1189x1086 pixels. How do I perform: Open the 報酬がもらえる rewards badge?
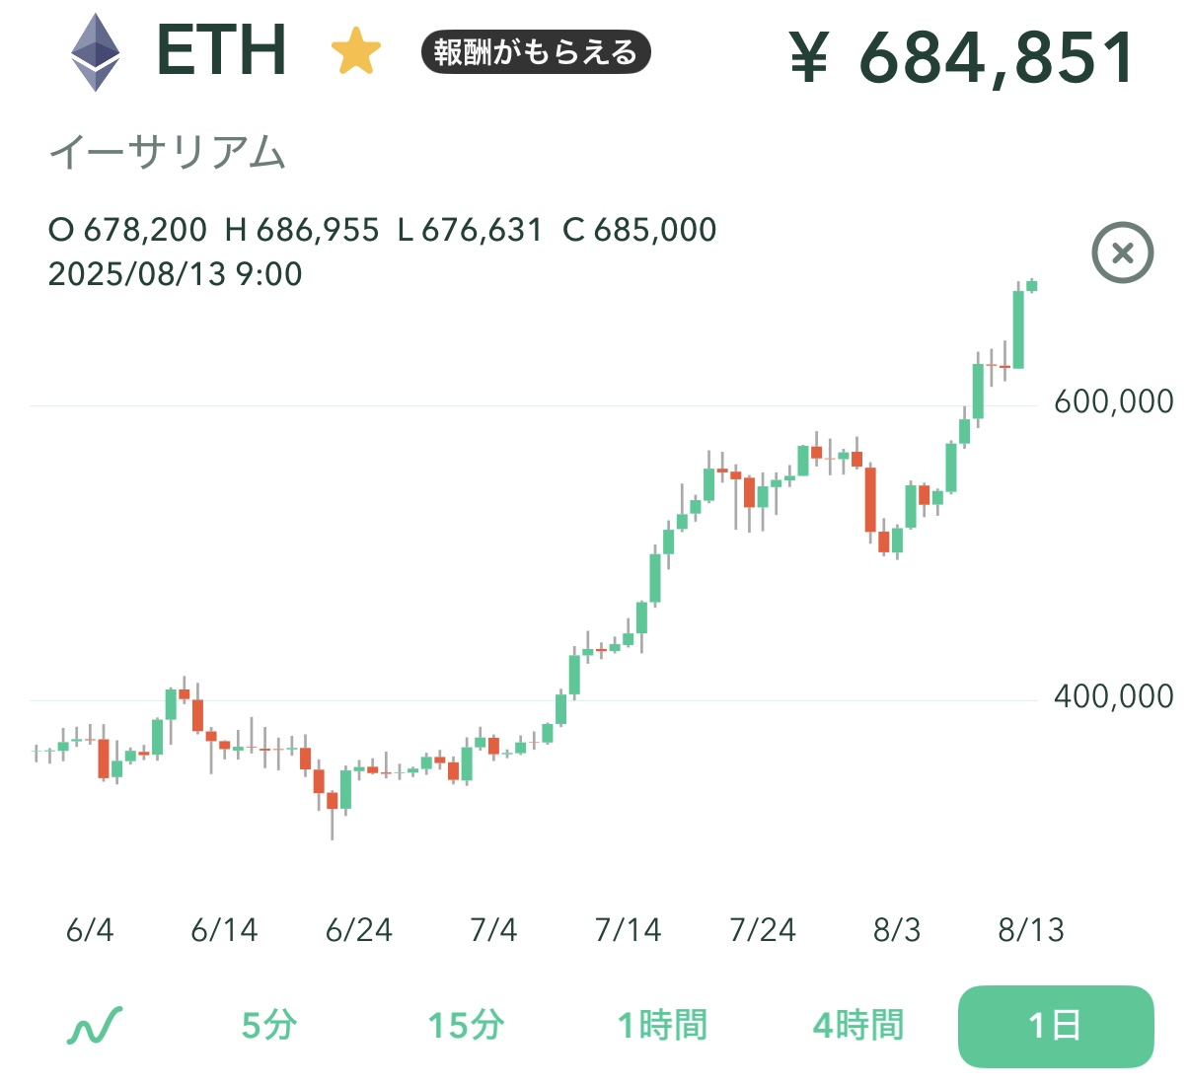coord(536,52)
